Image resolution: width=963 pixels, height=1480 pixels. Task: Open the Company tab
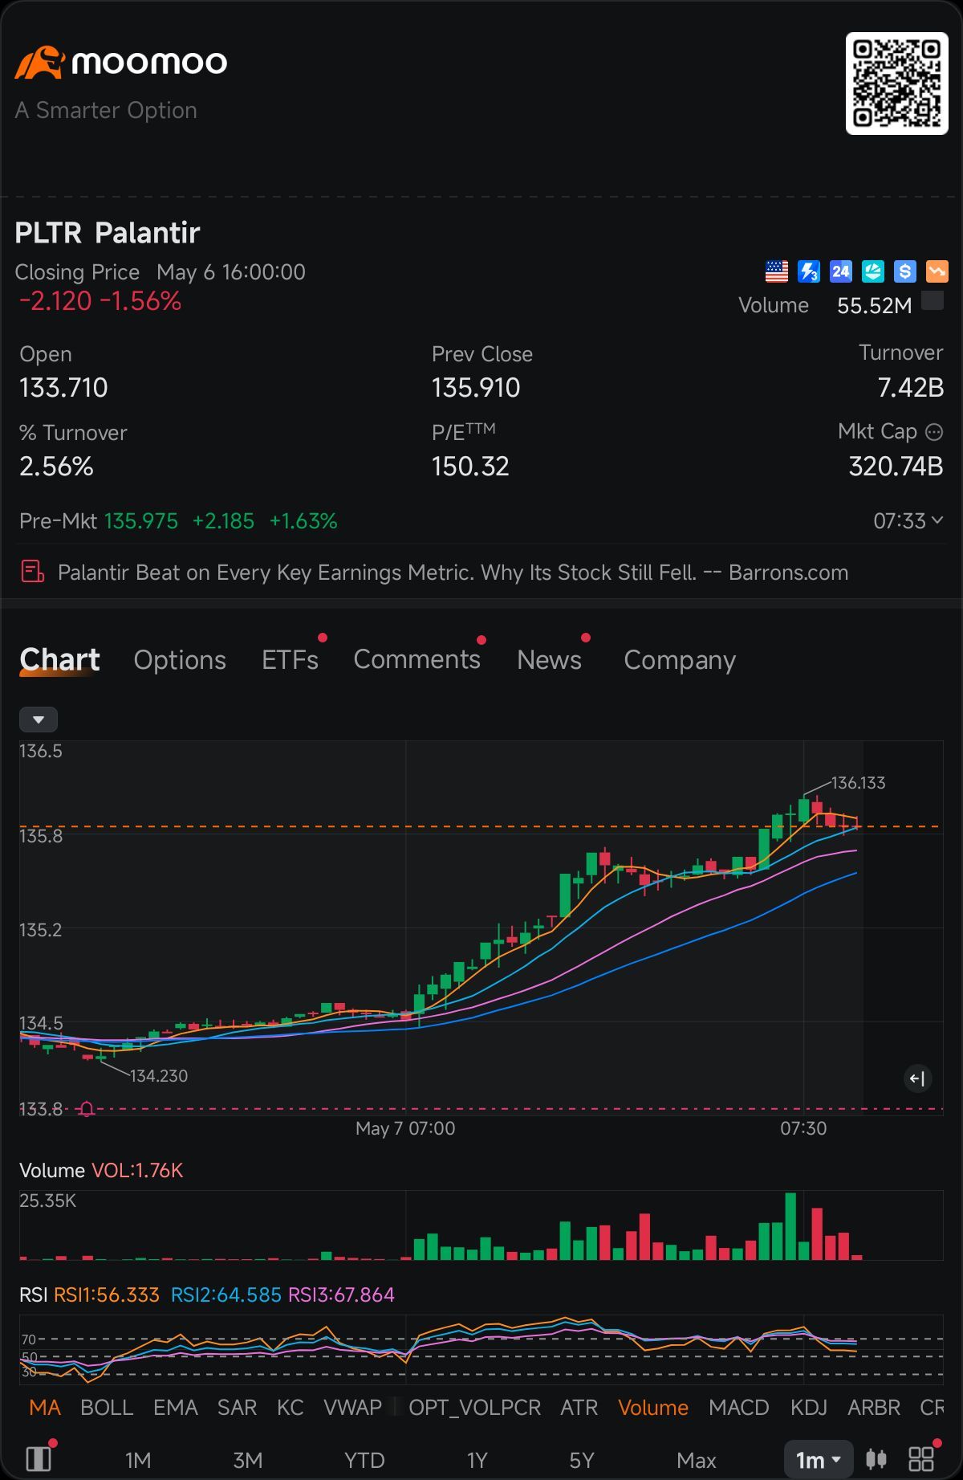(x=680, y=661)
